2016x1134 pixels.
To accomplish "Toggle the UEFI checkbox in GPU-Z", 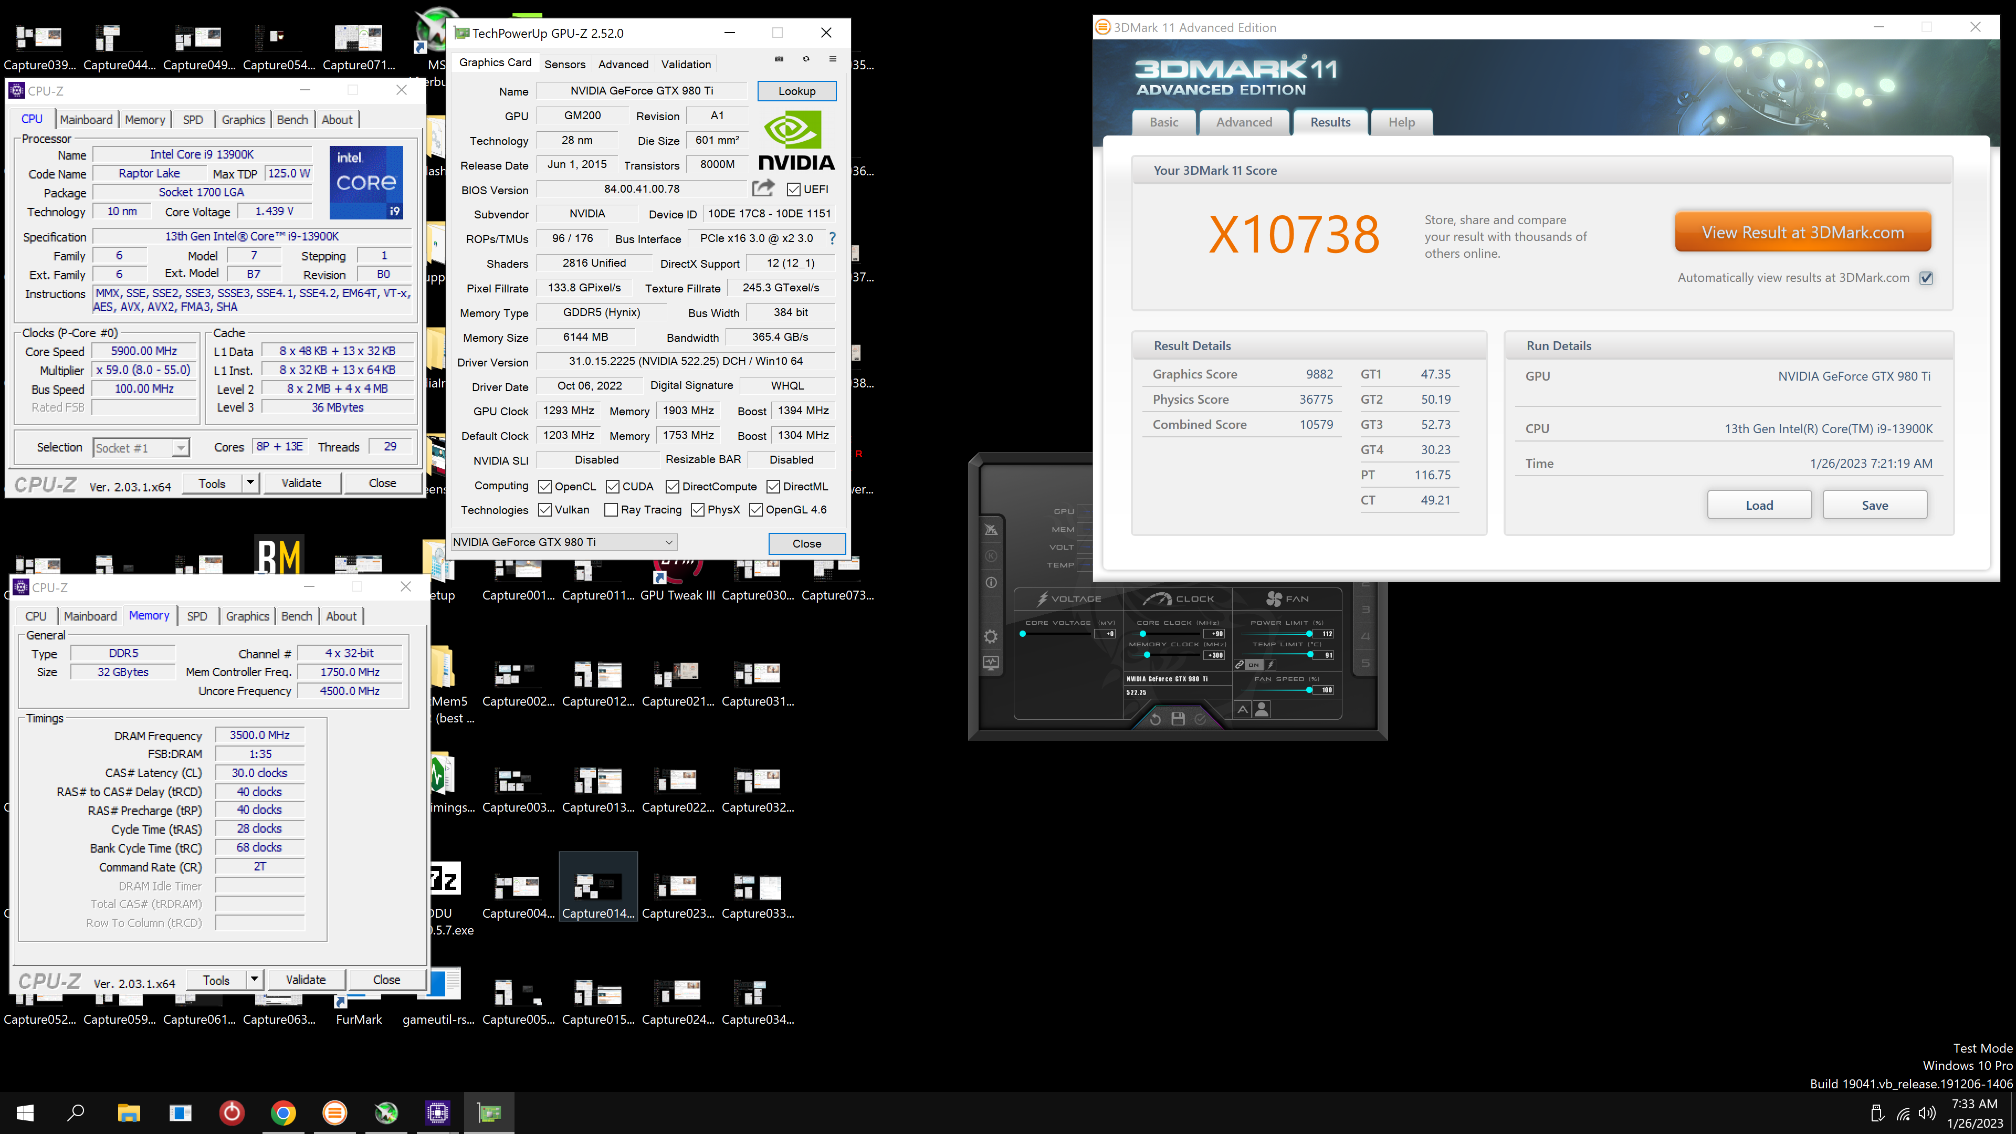I will point(794,190).
